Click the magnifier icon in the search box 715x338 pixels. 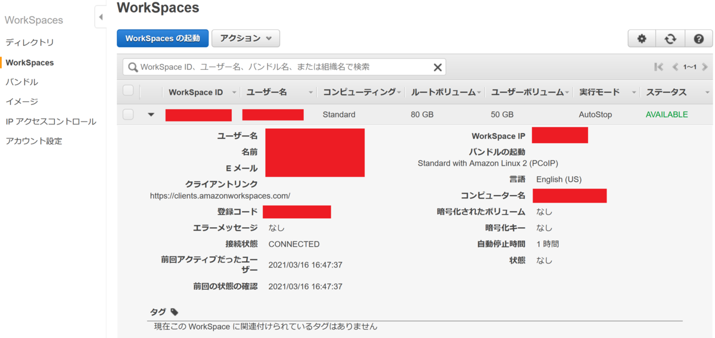tap(132, 67)
